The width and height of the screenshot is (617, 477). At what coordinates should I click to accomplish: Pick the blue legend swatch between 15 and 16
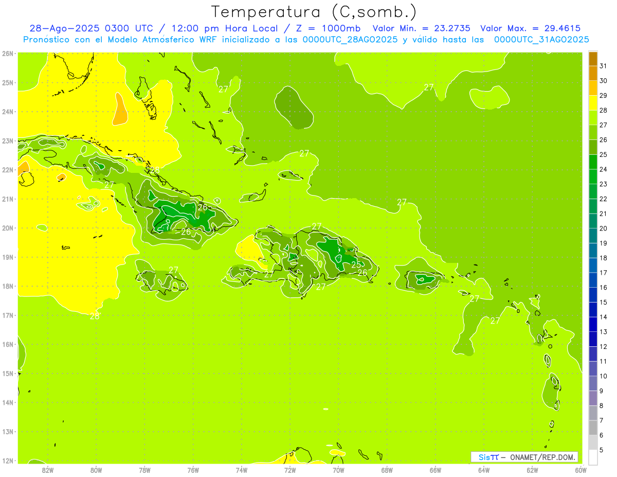point(593,295)
